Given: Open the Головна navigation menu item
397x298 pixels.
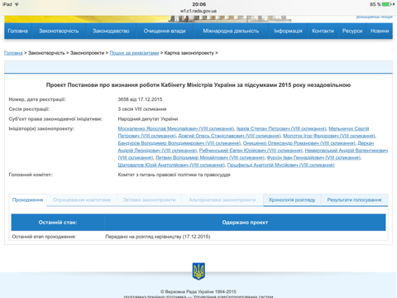Looking at the screenshot, I should pos(17,31).
